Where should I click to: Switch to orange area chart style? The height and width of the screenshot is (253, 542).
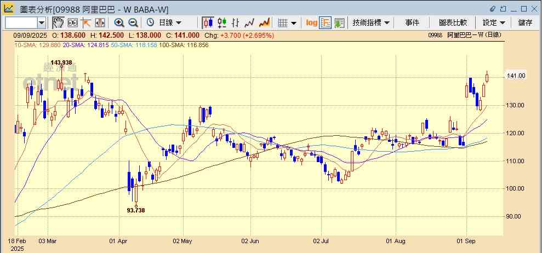pos(264,23)
